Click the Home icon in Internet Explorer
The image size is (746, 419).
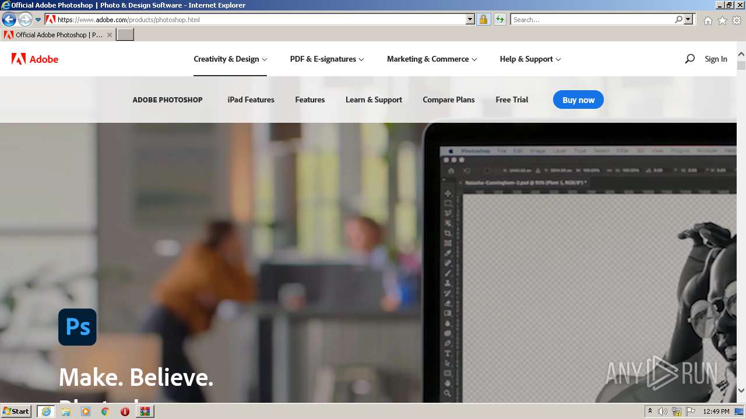click(708, 20)
